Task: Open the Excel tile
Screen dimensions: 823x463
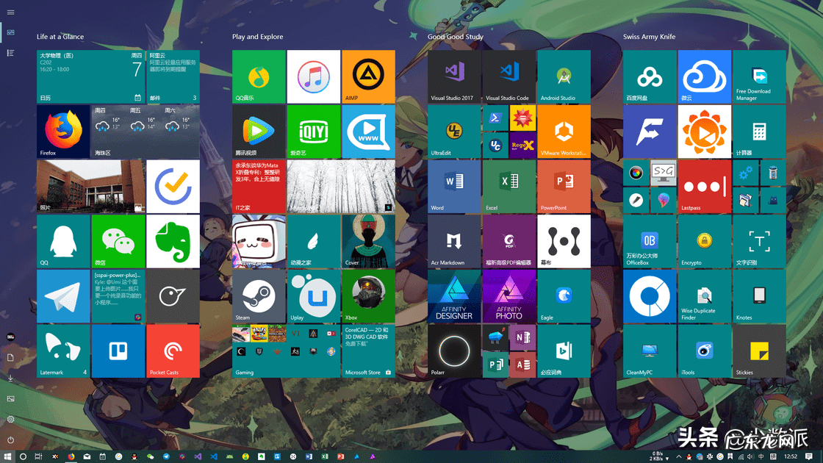Action: coord(509,186)
